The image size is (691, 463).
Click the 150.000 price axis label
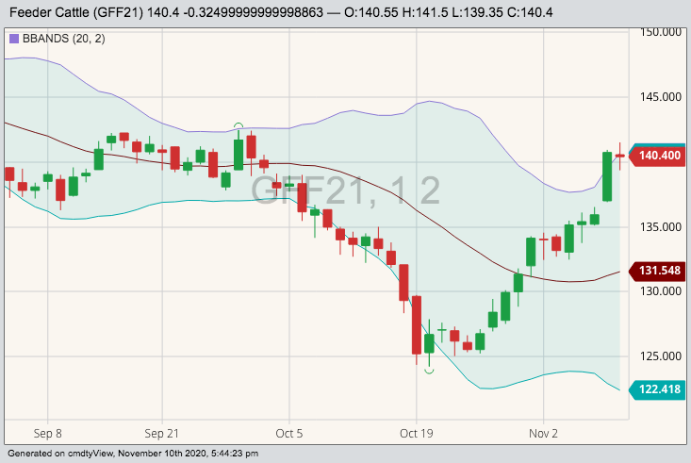click(660, 32)
